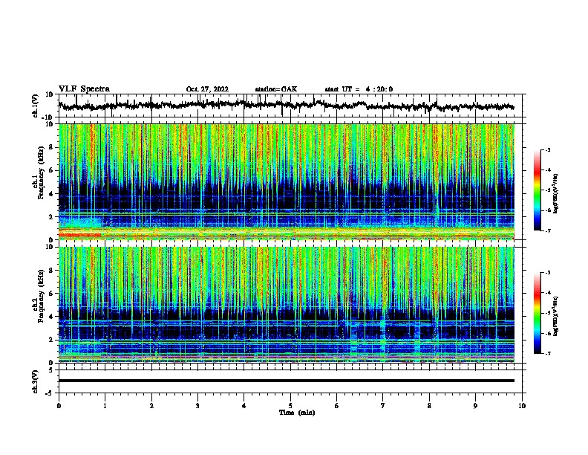Click the "Time (min)" x-axis label

(297, 413)
